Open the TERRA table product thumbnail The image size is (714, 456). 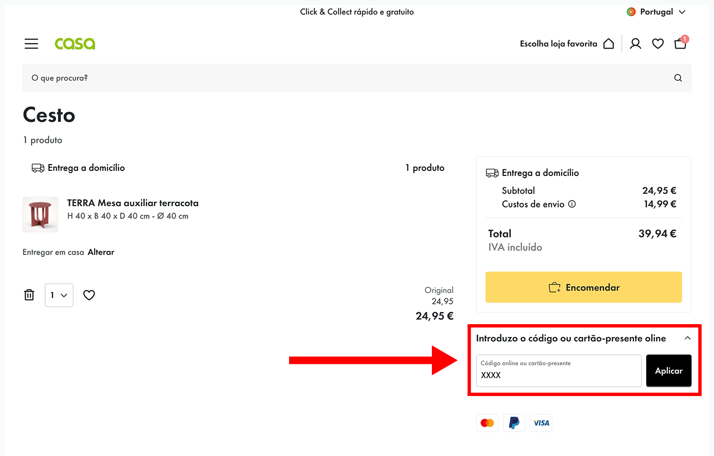click(x=40, y=215)
